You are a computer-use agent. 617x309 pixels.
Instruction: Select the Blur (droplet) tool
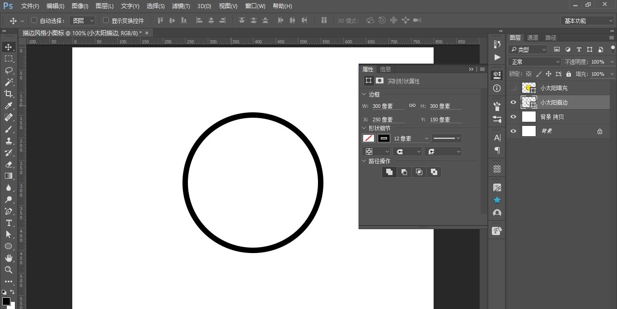point(9,188)
